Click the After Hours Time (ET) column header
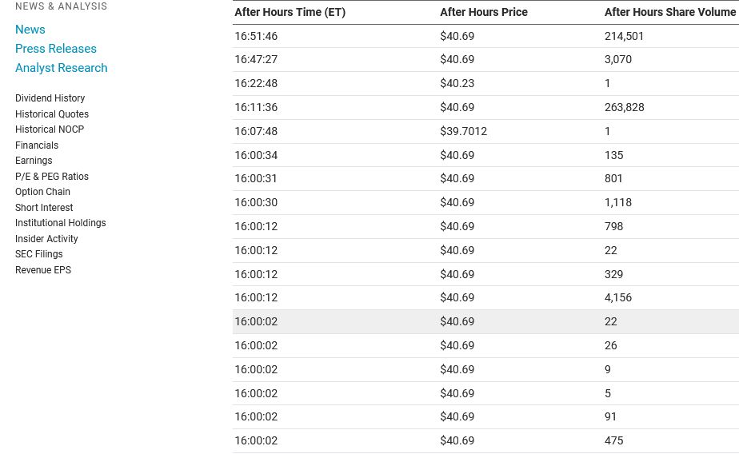The height and width of the screenshot is (454, 739). [290, 13]
